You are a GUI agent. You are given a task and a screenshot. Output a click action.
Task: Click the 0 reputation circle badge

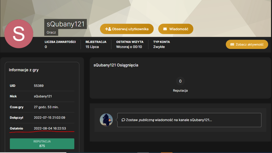click(180, 81)
